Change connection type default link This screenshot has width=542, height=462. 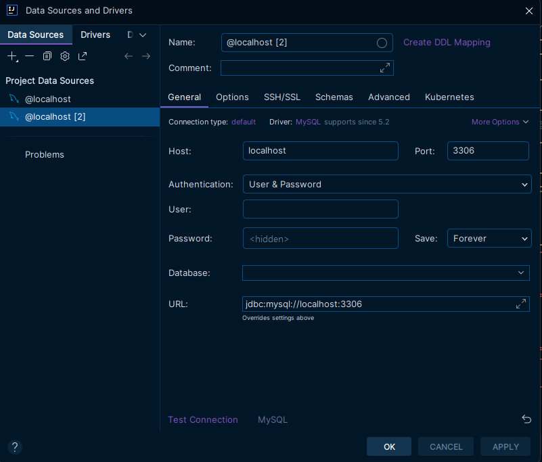click(x=244, y=122)
